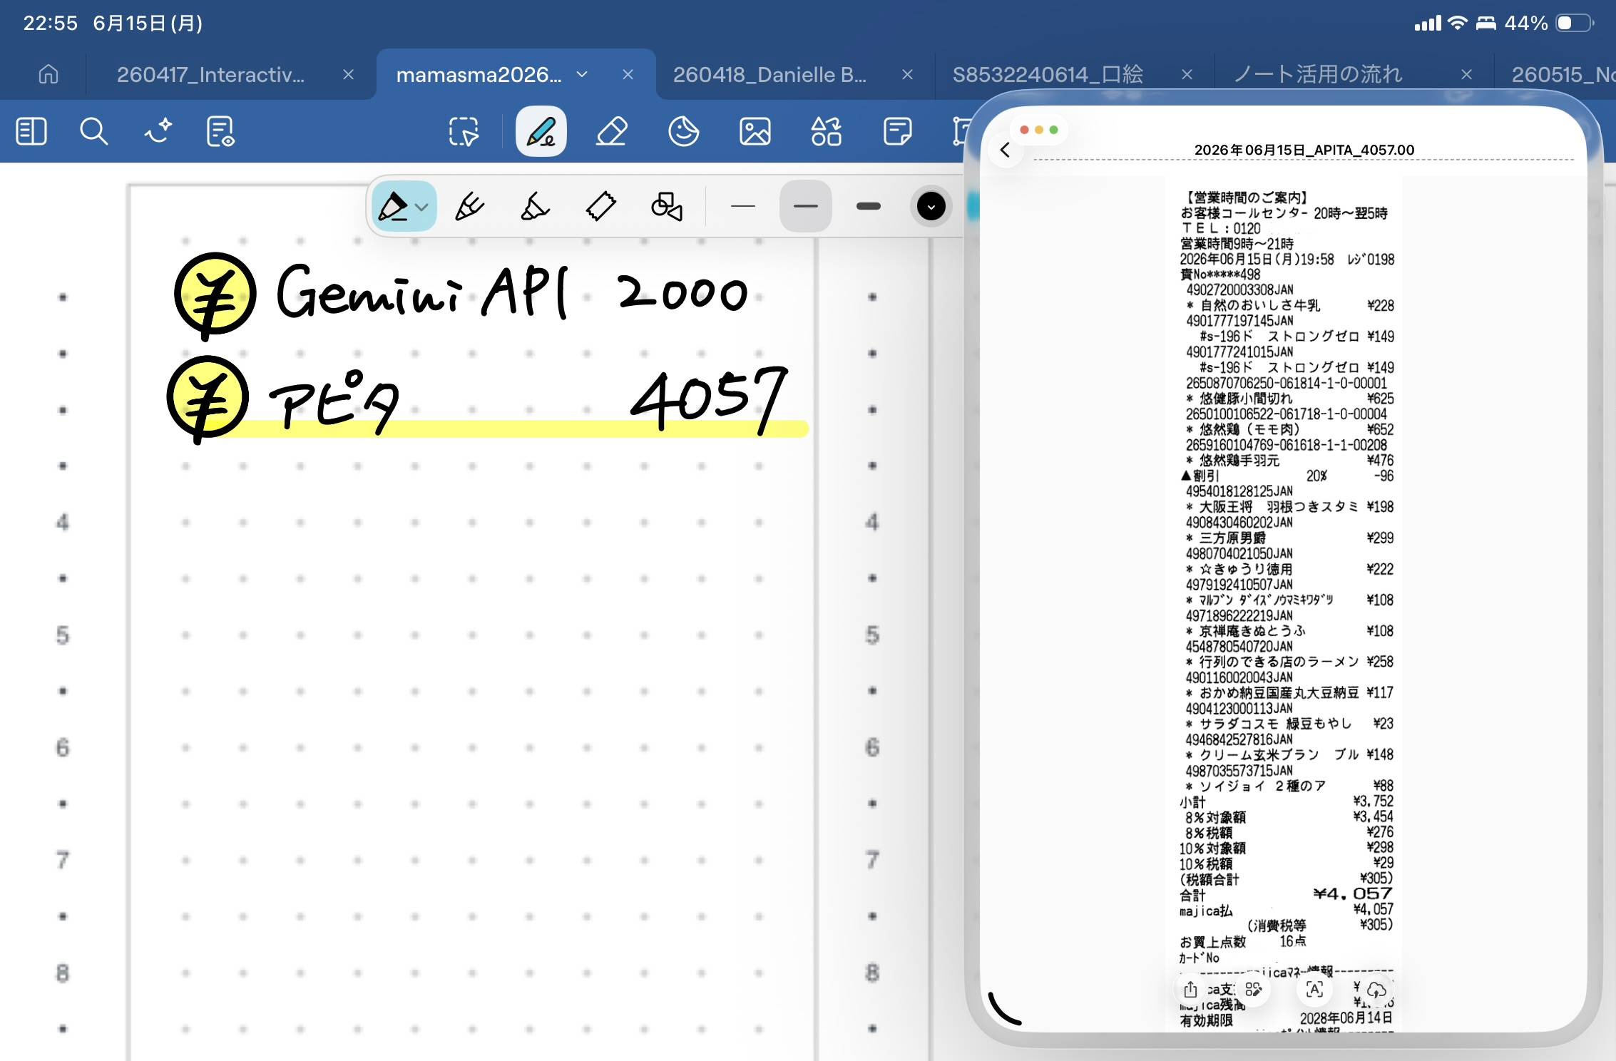Switch to the 260418_Danielle B... tab

point(769,74)
